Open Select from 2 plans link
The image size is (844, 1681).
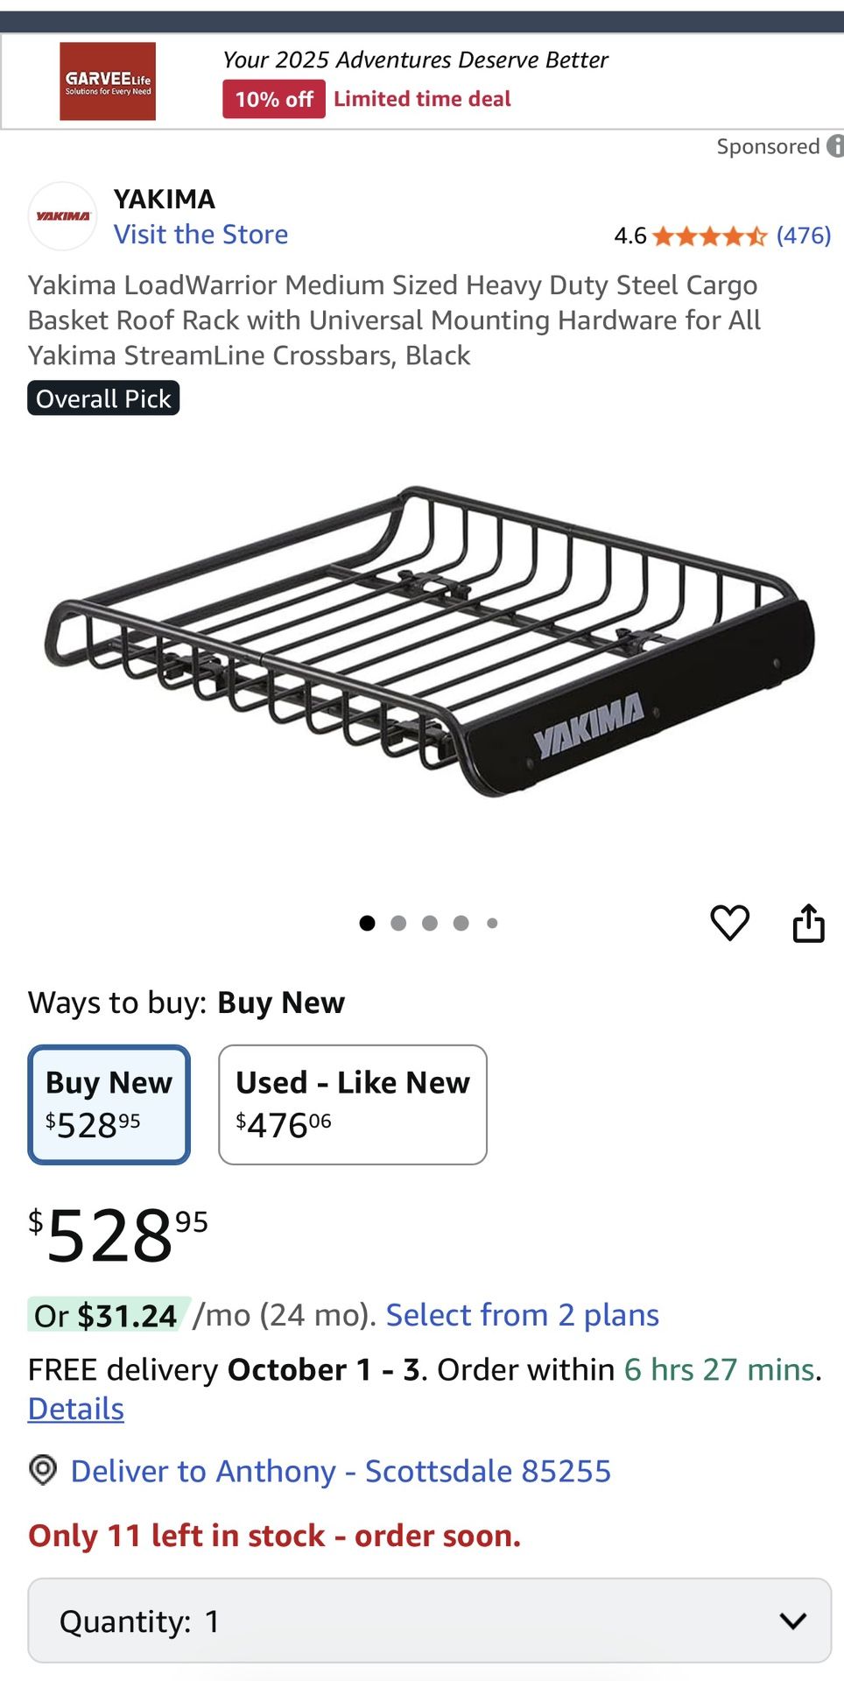[x=522, y=1315]
